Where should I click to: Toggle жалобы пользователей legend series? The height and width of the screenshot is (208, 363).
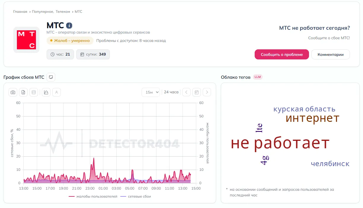click(93, 196)
